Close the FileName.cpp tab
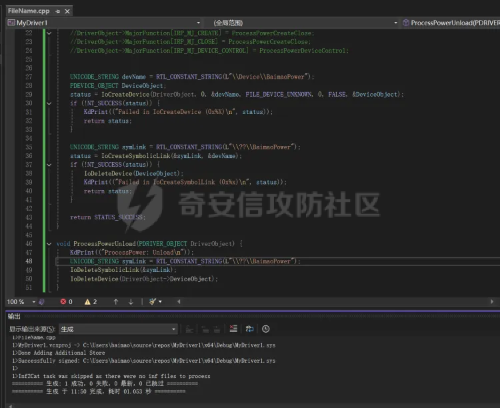 [67, 11]
